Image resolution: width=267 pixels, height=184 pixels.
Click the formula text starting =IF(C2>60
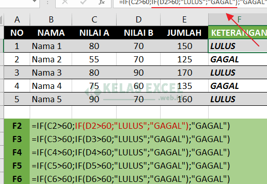click(131, 126)
